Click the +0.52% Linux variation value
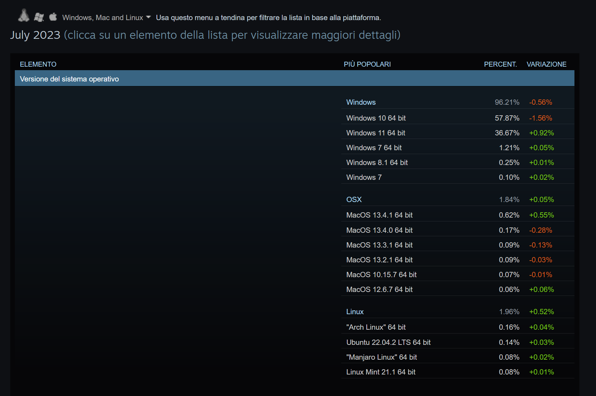This screenshot has width=596, height=396. coord(541,312)
